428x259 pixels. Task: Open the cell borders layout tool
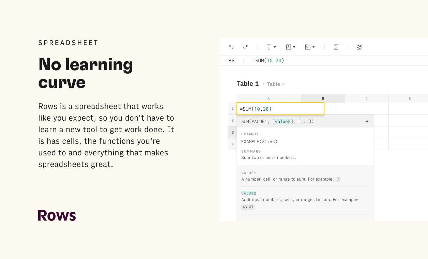click(288, 47)
